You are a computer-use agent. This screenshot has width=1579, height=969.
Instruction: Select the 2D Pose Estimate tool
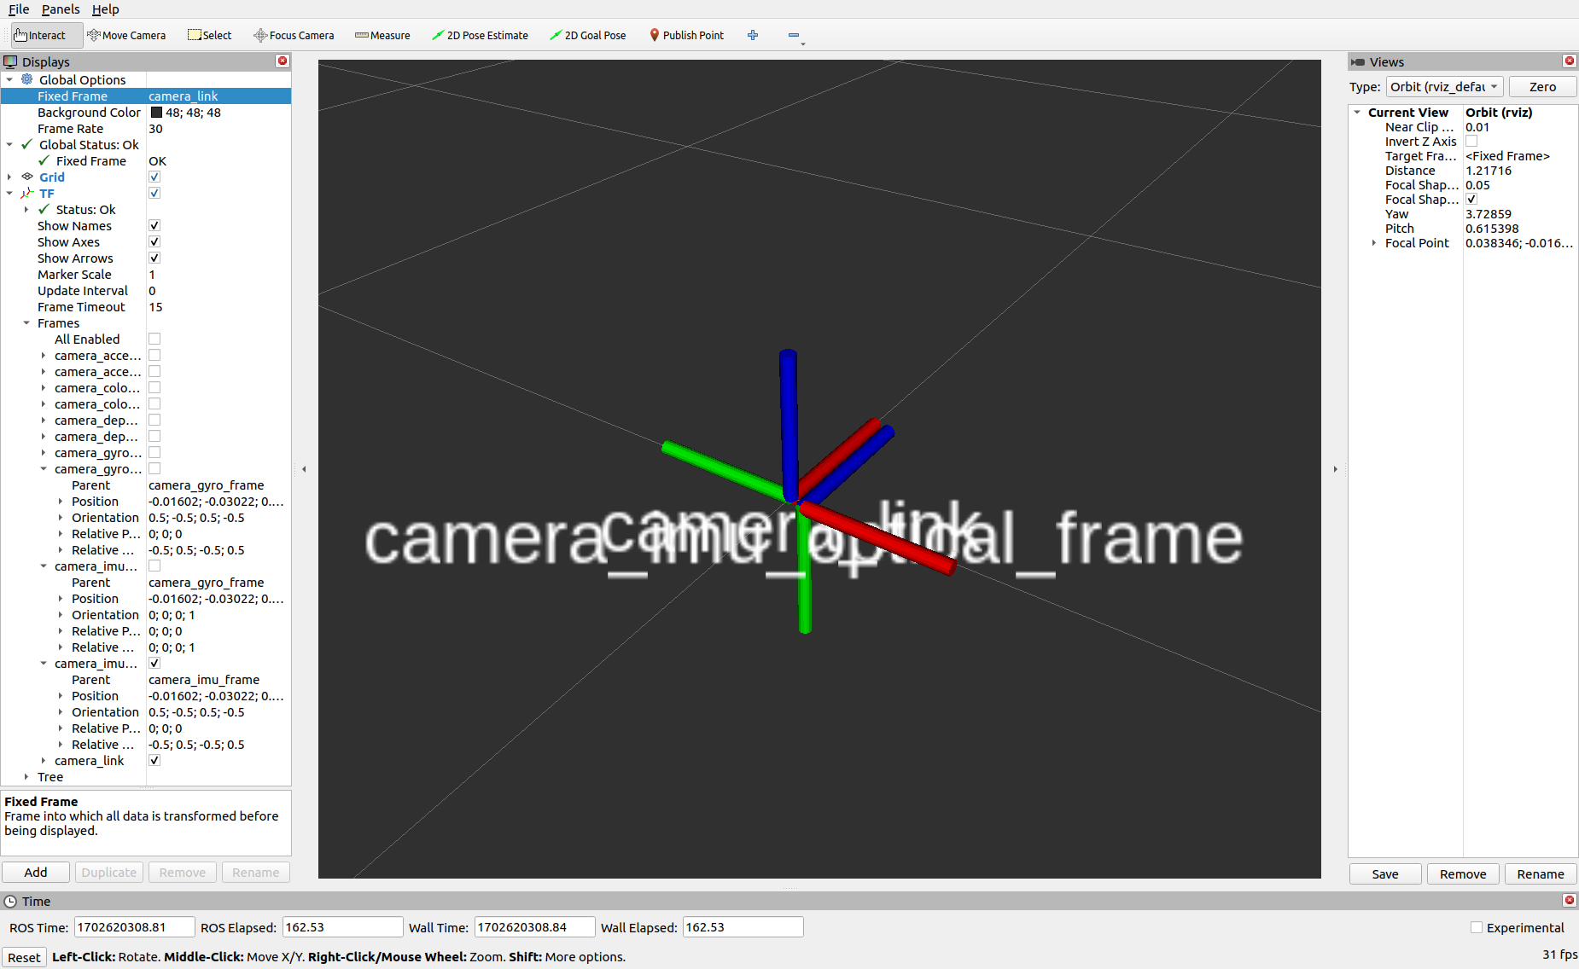tap(481, 35)
